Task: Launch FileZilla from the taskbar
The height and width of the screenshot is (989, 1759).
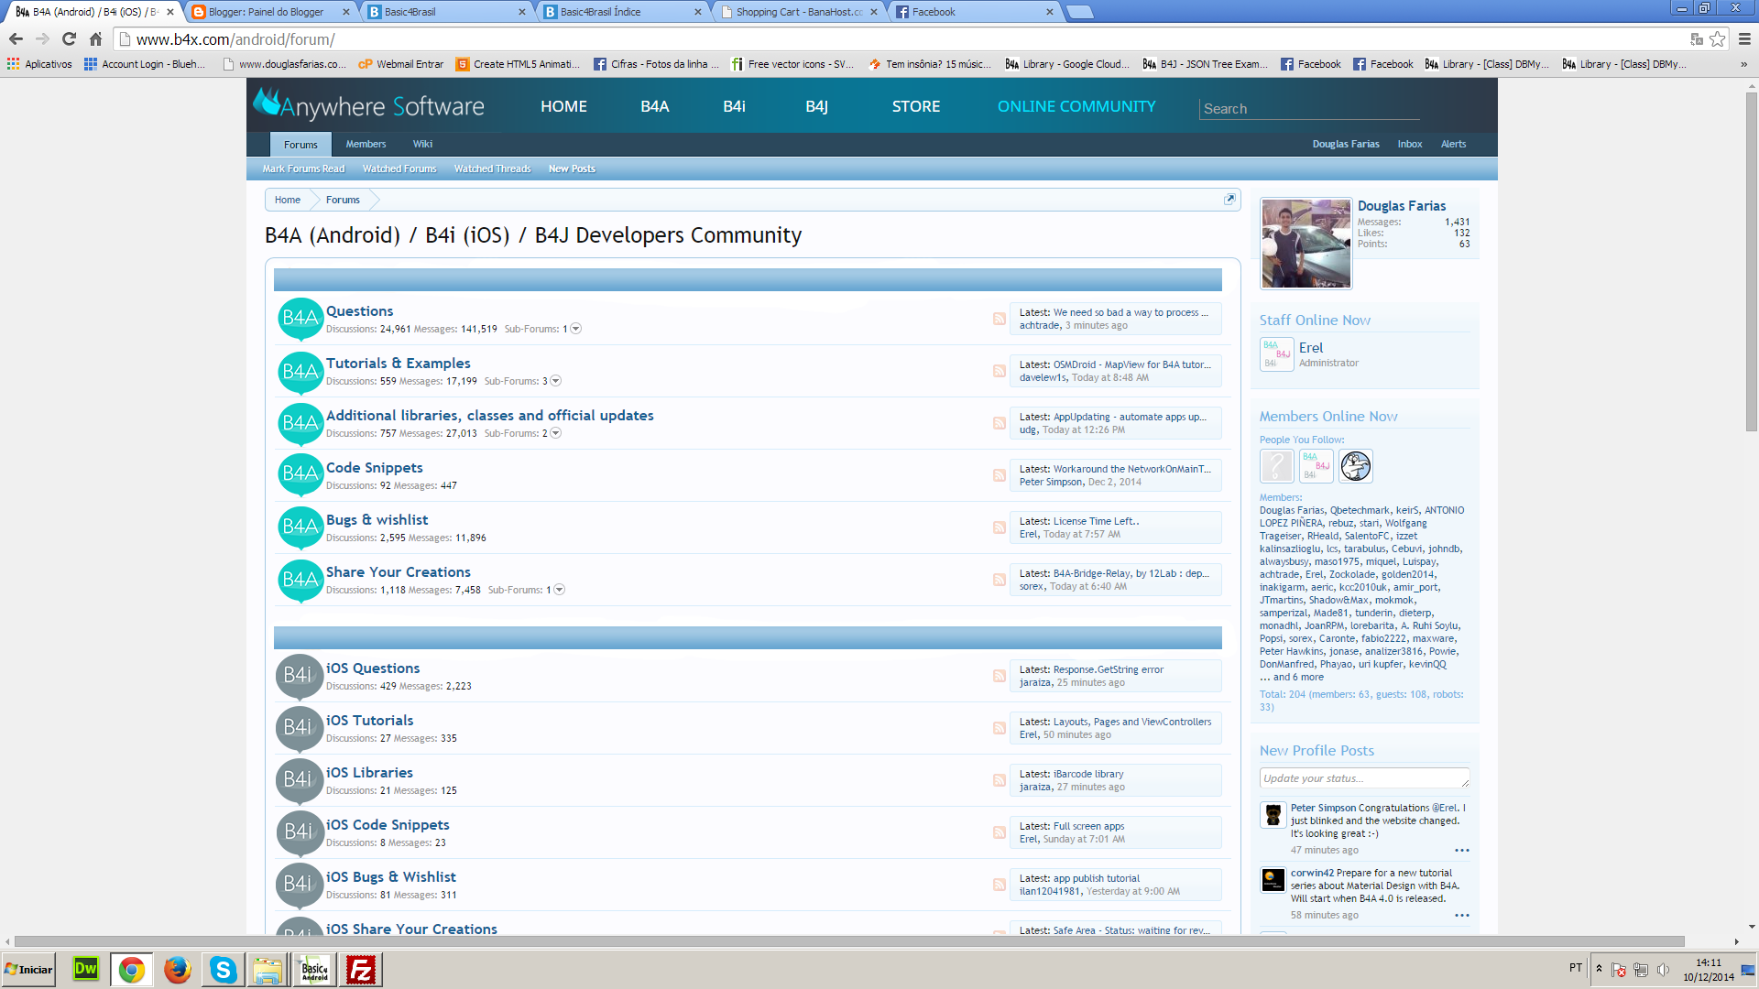Action: (x=360, y=970)
